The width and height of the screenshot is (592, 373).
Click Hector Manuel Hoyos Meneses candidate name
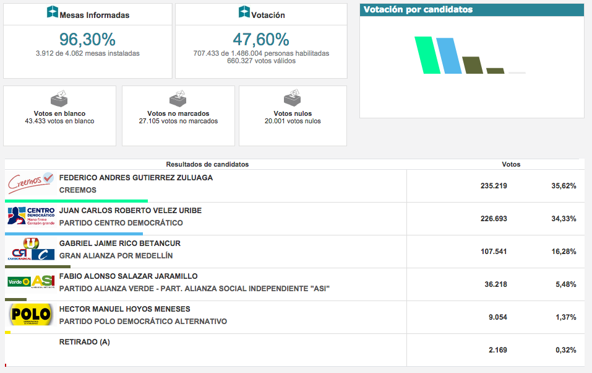pos(124,309)
